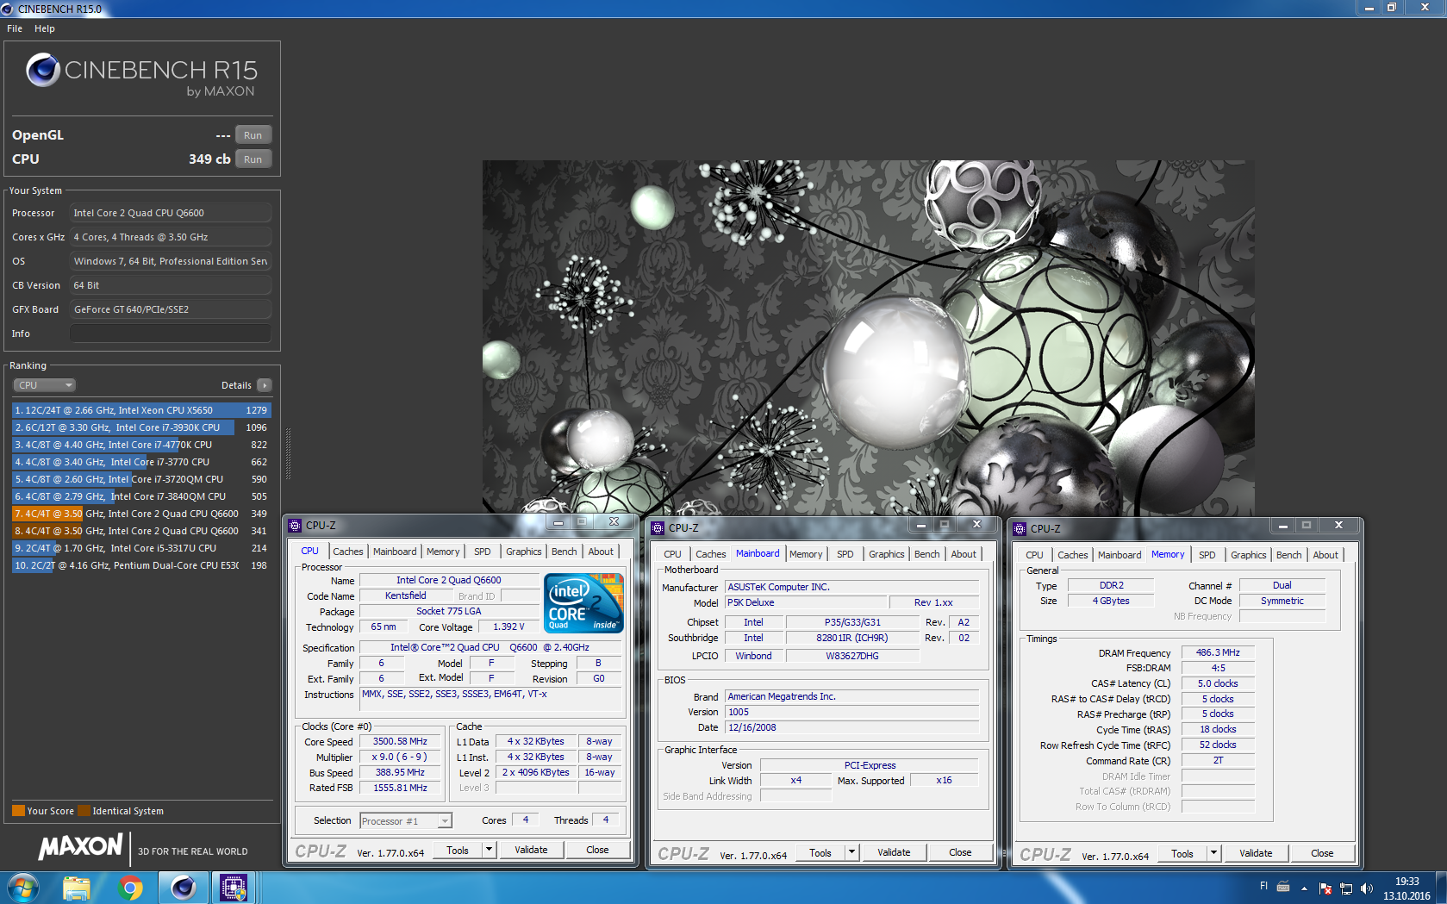Click the empty Info field
The height and width of the screenshot is (904, 1447).
[171, 334]
